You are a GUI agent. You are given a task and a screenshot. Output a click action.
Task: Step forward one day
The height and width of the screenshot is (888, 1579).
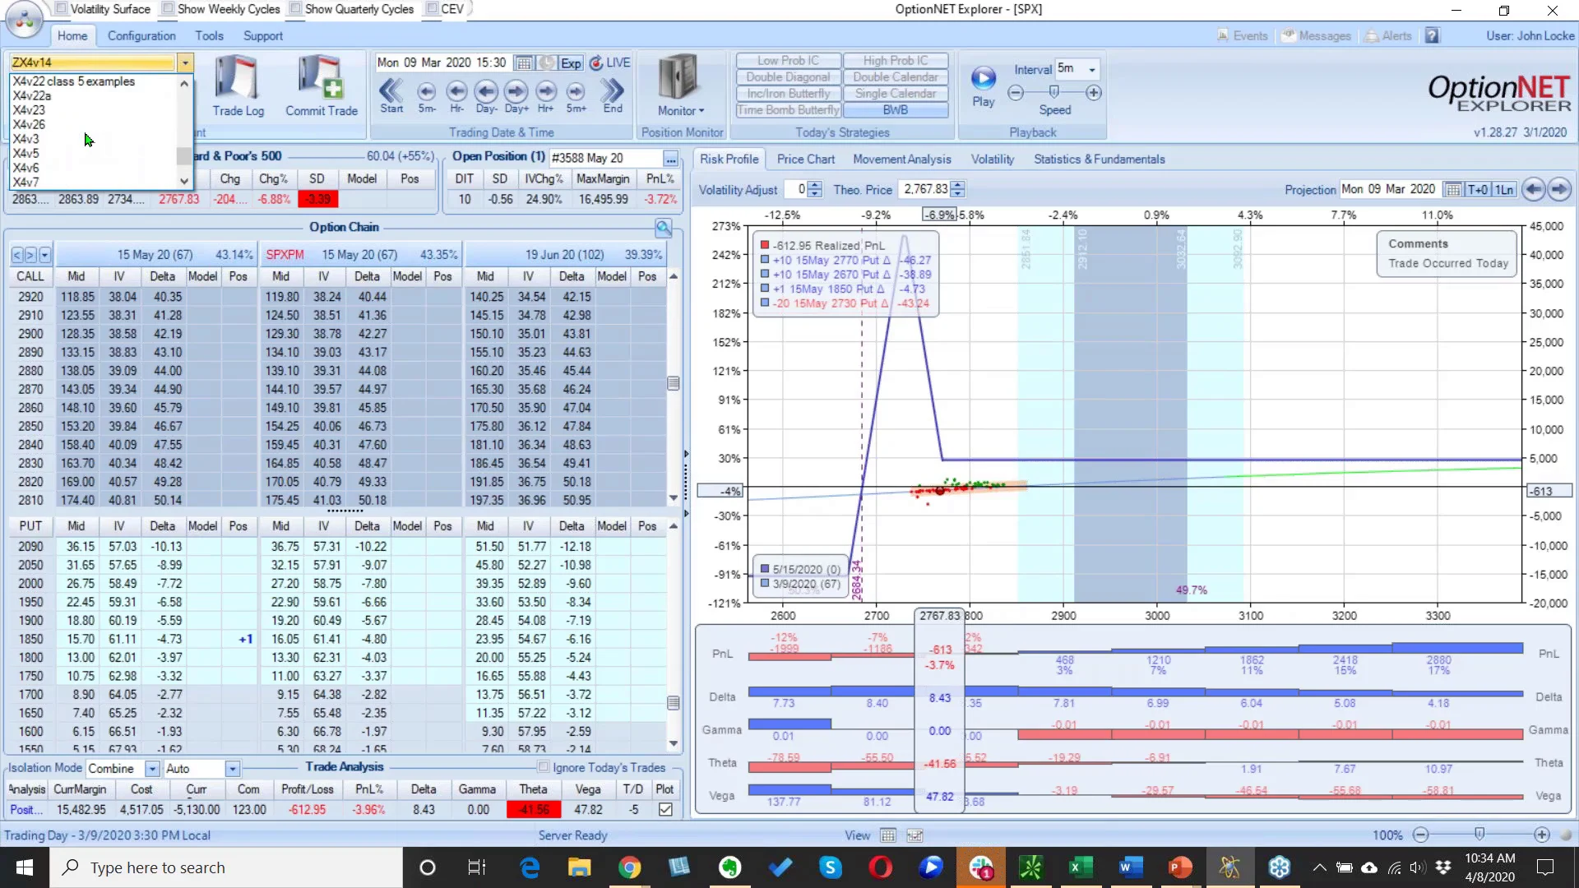[x=516, y=95]
